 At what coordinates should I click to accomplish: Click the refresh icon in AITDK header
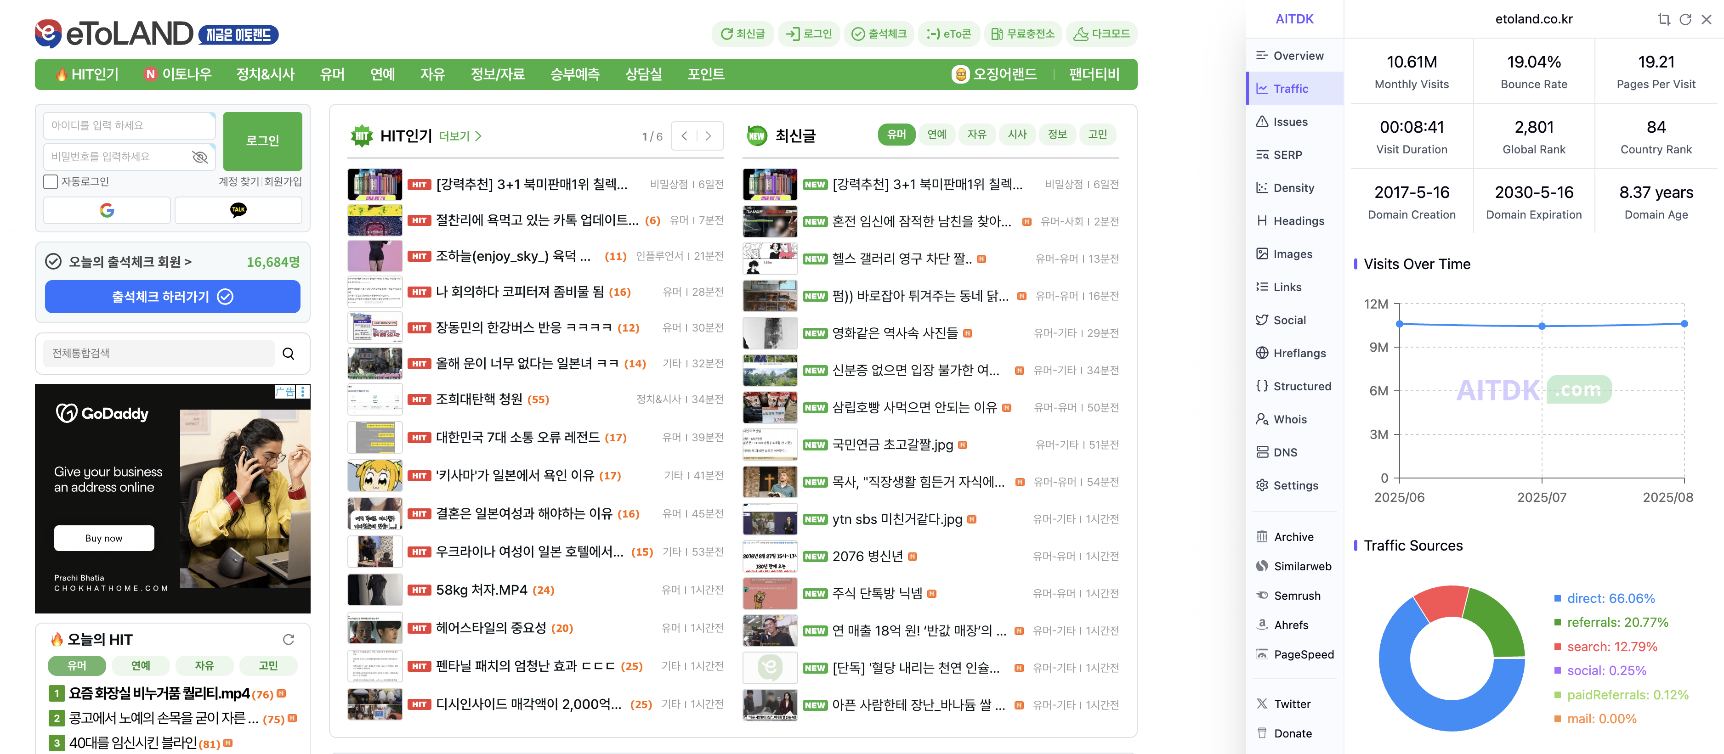click(1685, 19)
